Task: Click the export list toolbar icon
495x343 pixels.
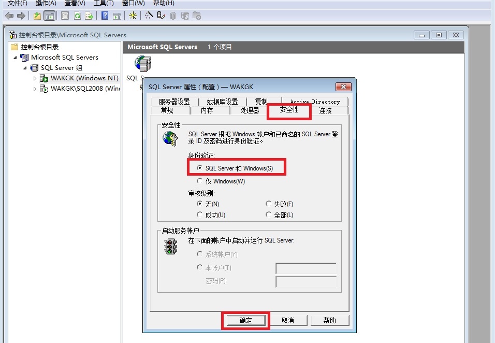Action: [89, 16]
